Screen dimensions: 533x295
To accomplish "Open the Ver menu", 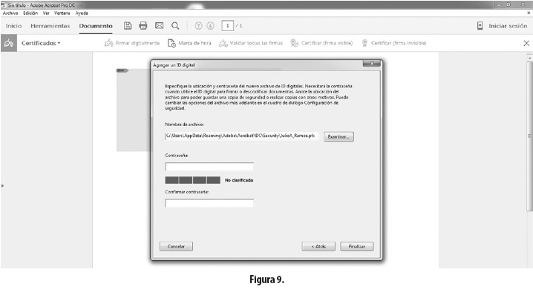I will 46,13.
